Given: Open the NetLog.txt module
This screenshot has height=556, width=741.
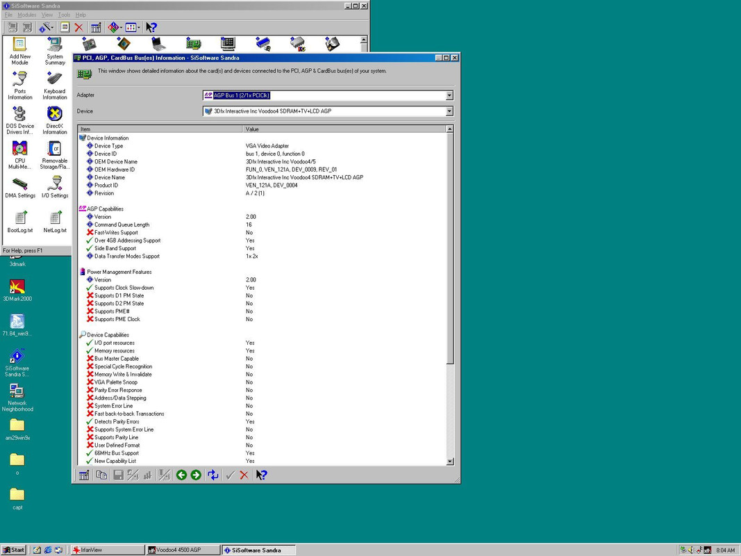Looking at the screenshot, I should pos(55,222).
